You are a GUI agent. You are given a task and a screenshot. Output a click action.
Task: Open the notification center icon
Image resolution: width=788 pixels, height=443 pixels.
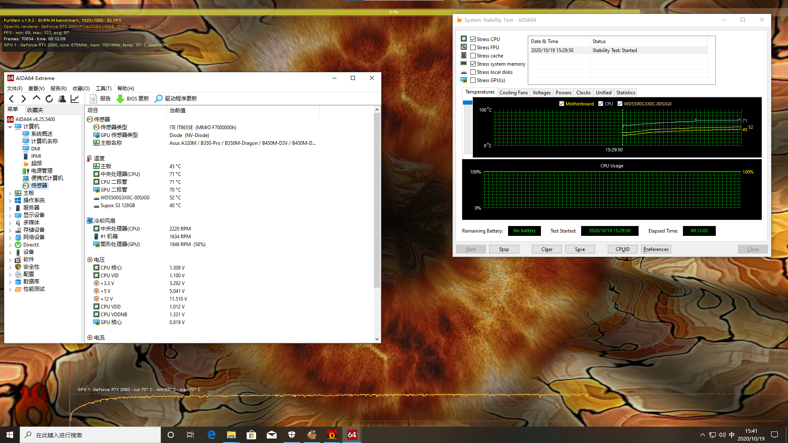point(774,435)
